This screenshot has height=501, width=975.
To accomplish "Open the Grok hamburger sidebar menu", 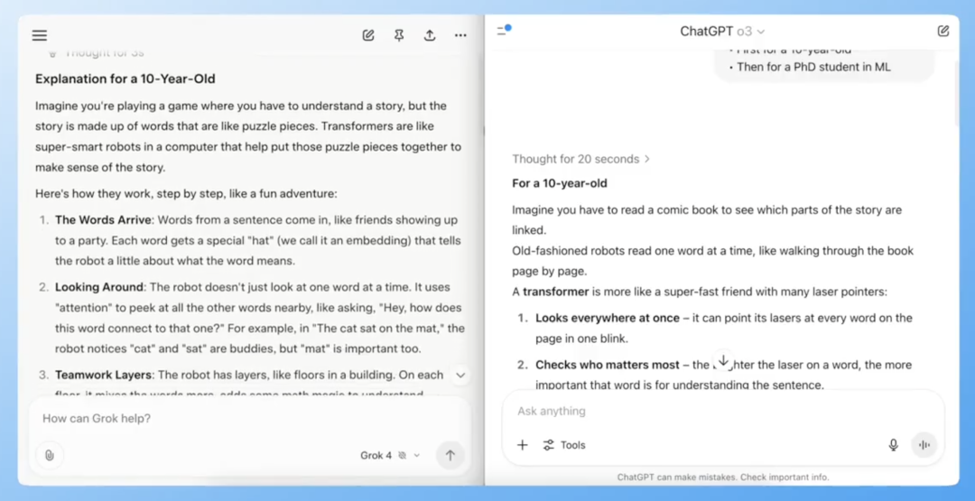I will pyautogui.click(x=39, y=35).
